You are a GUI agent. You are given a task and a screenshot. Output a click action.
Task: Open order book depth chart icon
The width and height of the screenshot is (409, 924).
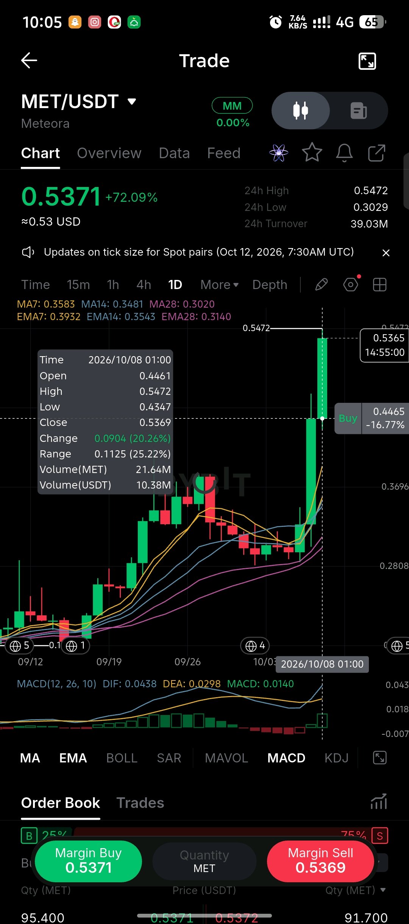(x=379, y=801)
